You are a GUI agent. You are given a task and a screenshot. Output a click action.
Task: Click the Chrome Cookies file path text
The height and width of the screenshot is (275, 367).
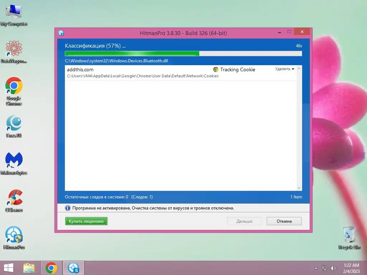coord(143,76)
